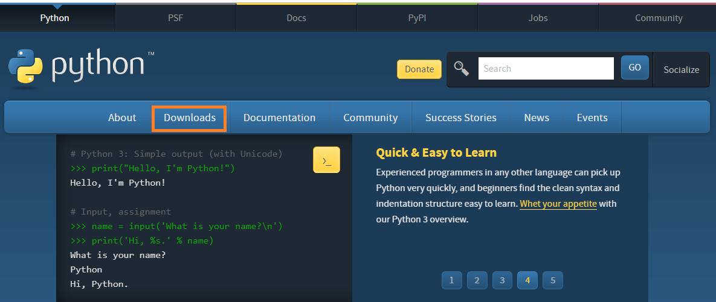Screen dimensions: 716x302
Task: Open the PyPI top tab
Action: pyautogui.click(x=417, y=18)
